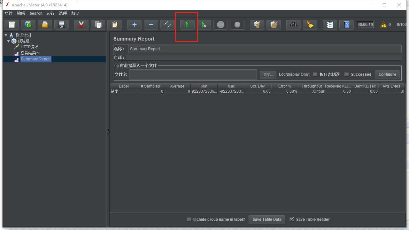Toggle Include group name in label checkbox
Image resolution: width=409 pixels, height=230 pixels.
click(x=189, y=219)
